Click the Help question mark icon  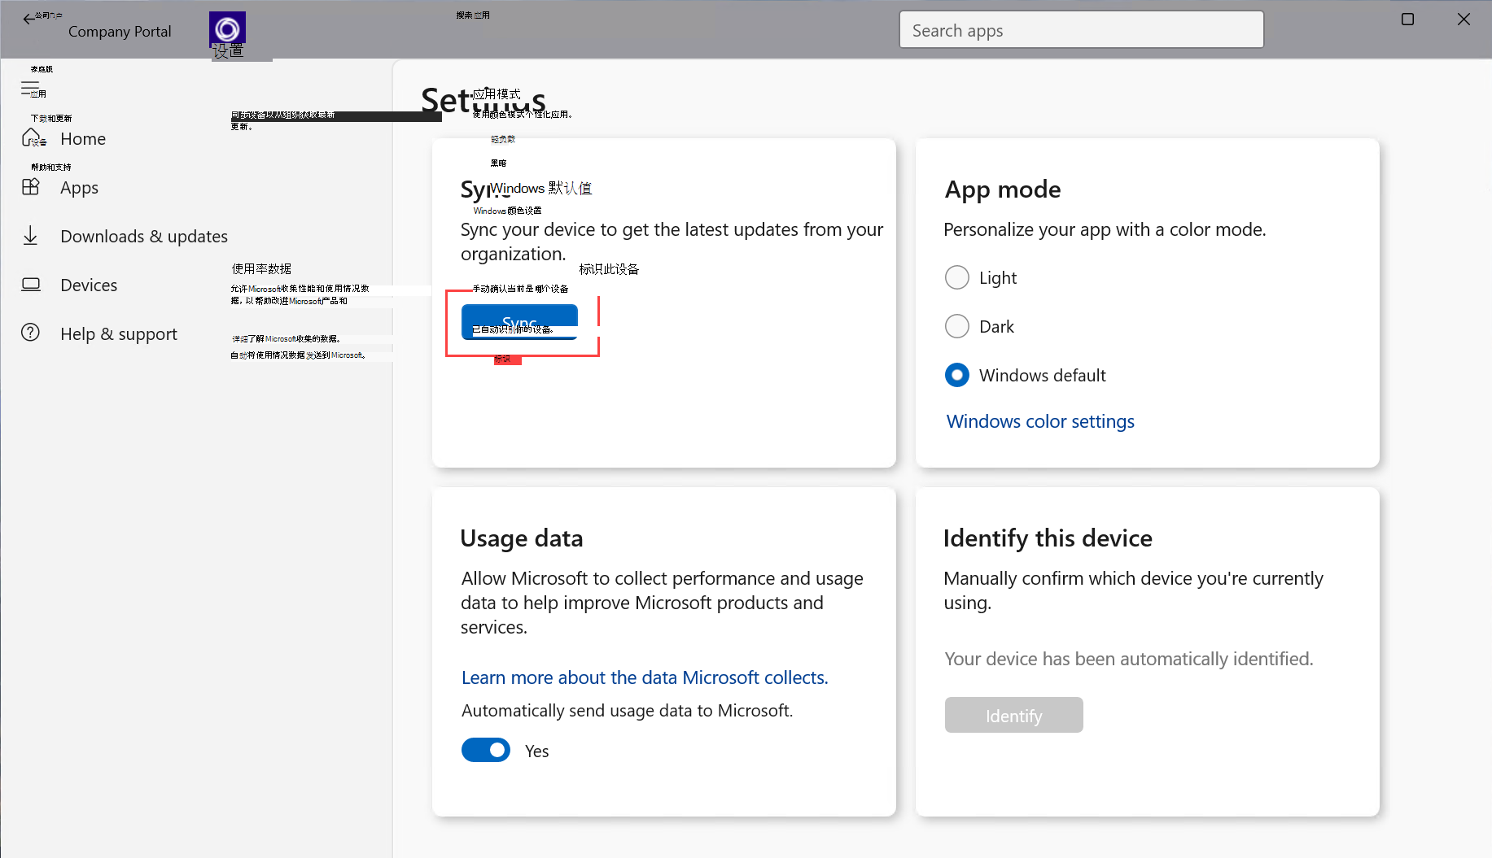pyautogui.click(x=31, y=333)
